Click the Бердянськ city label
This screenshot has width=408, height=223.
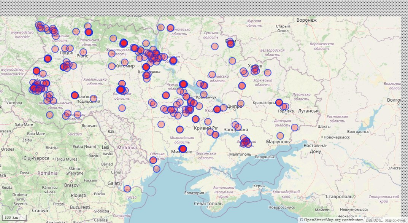click(265, 157)
